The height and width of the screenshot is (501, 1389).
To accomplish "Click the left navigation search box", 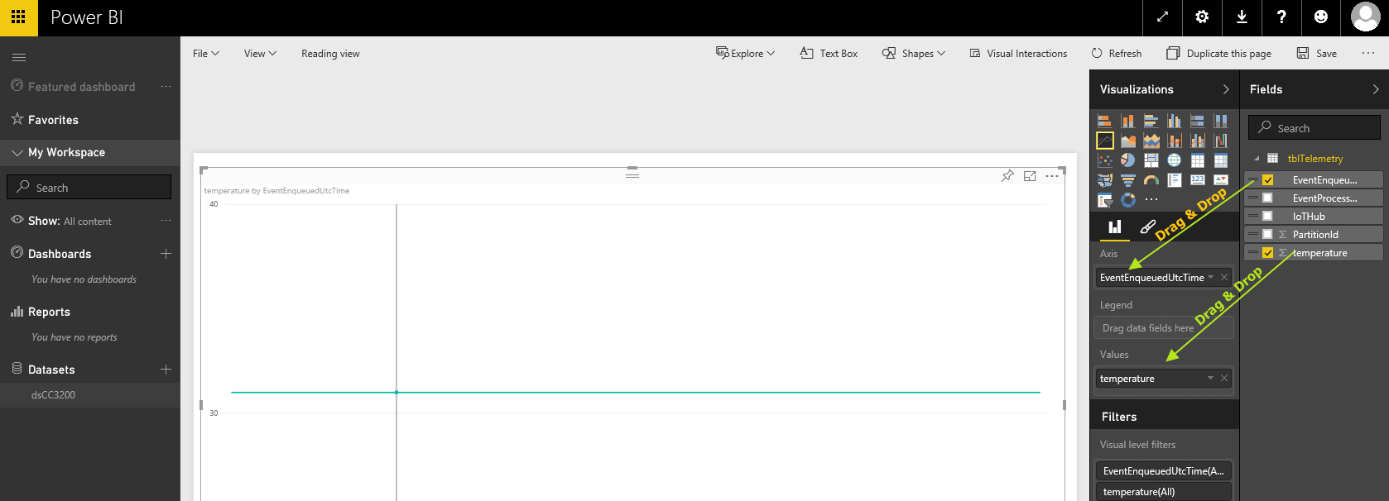I will pyautogui.click(x=89, y=187).
